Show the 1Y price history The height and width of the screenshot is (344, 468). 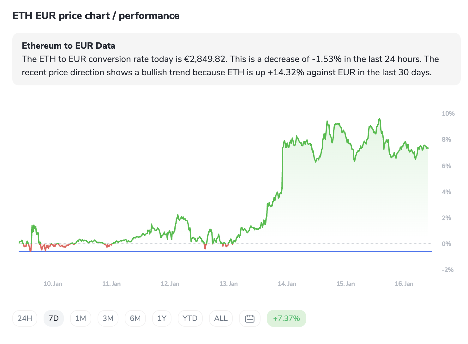pyautogui.click(x=162, y=318)
